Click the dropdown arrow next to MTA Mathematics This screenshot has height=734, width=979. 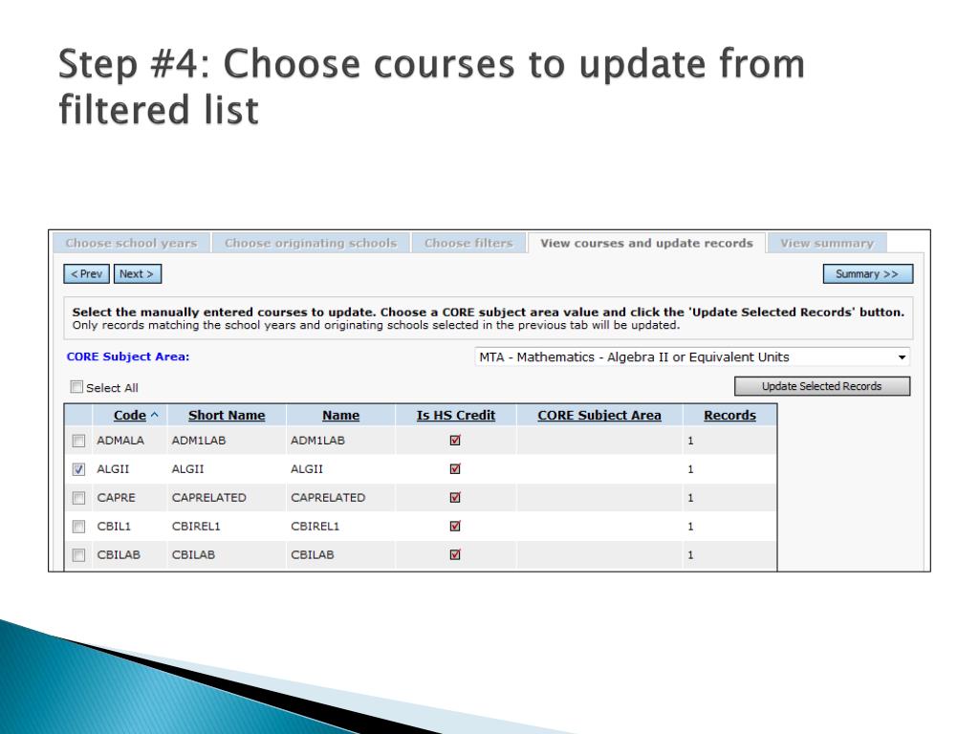[x=902, y=357]
